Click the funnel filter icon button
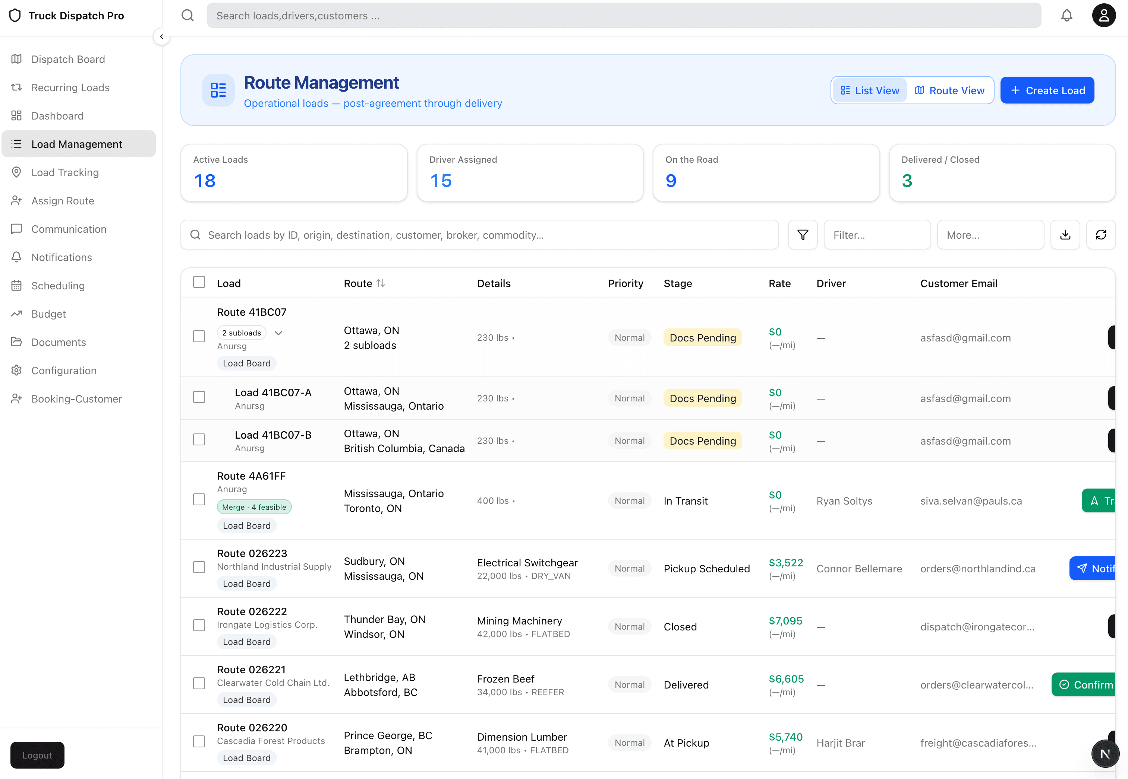Screen dimensions: 1128x779 tap(803, 235)
